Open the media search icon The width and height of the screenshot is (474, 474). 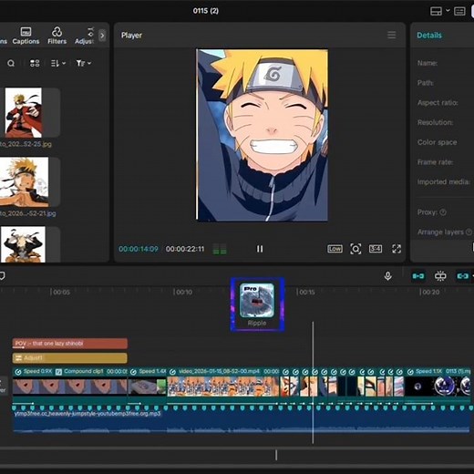11,63
